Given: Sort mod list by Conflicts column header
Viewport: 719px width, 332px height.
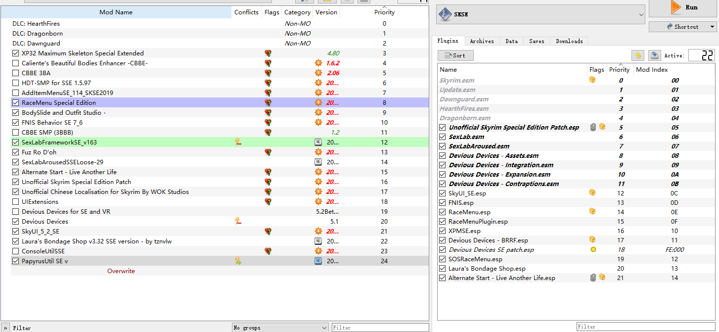Looking at the screenshot, I should point(246,12).
